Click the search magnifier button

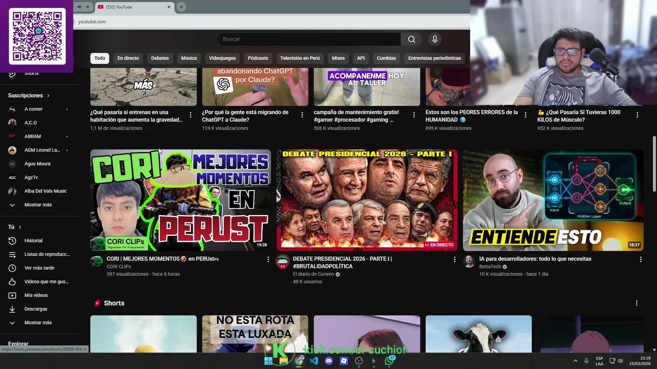tap(412, 39)
